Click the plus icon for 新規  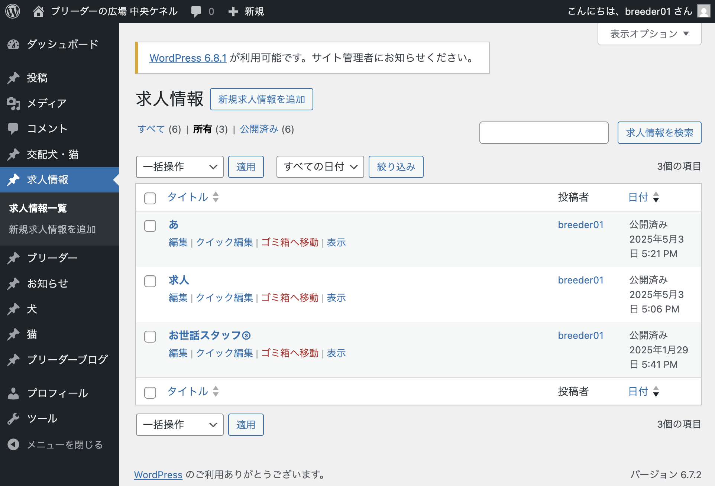click(233, 12)
